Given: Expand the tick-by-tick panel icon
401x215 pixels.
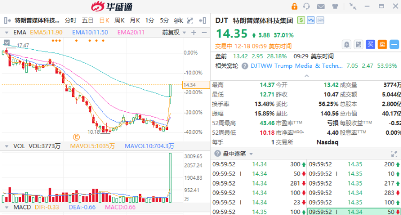Looking at the screenshot, I should [394, 153].
